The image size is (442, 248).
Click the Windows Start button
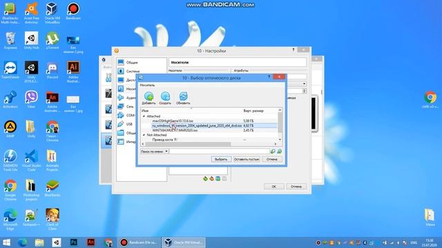[6, 242]
